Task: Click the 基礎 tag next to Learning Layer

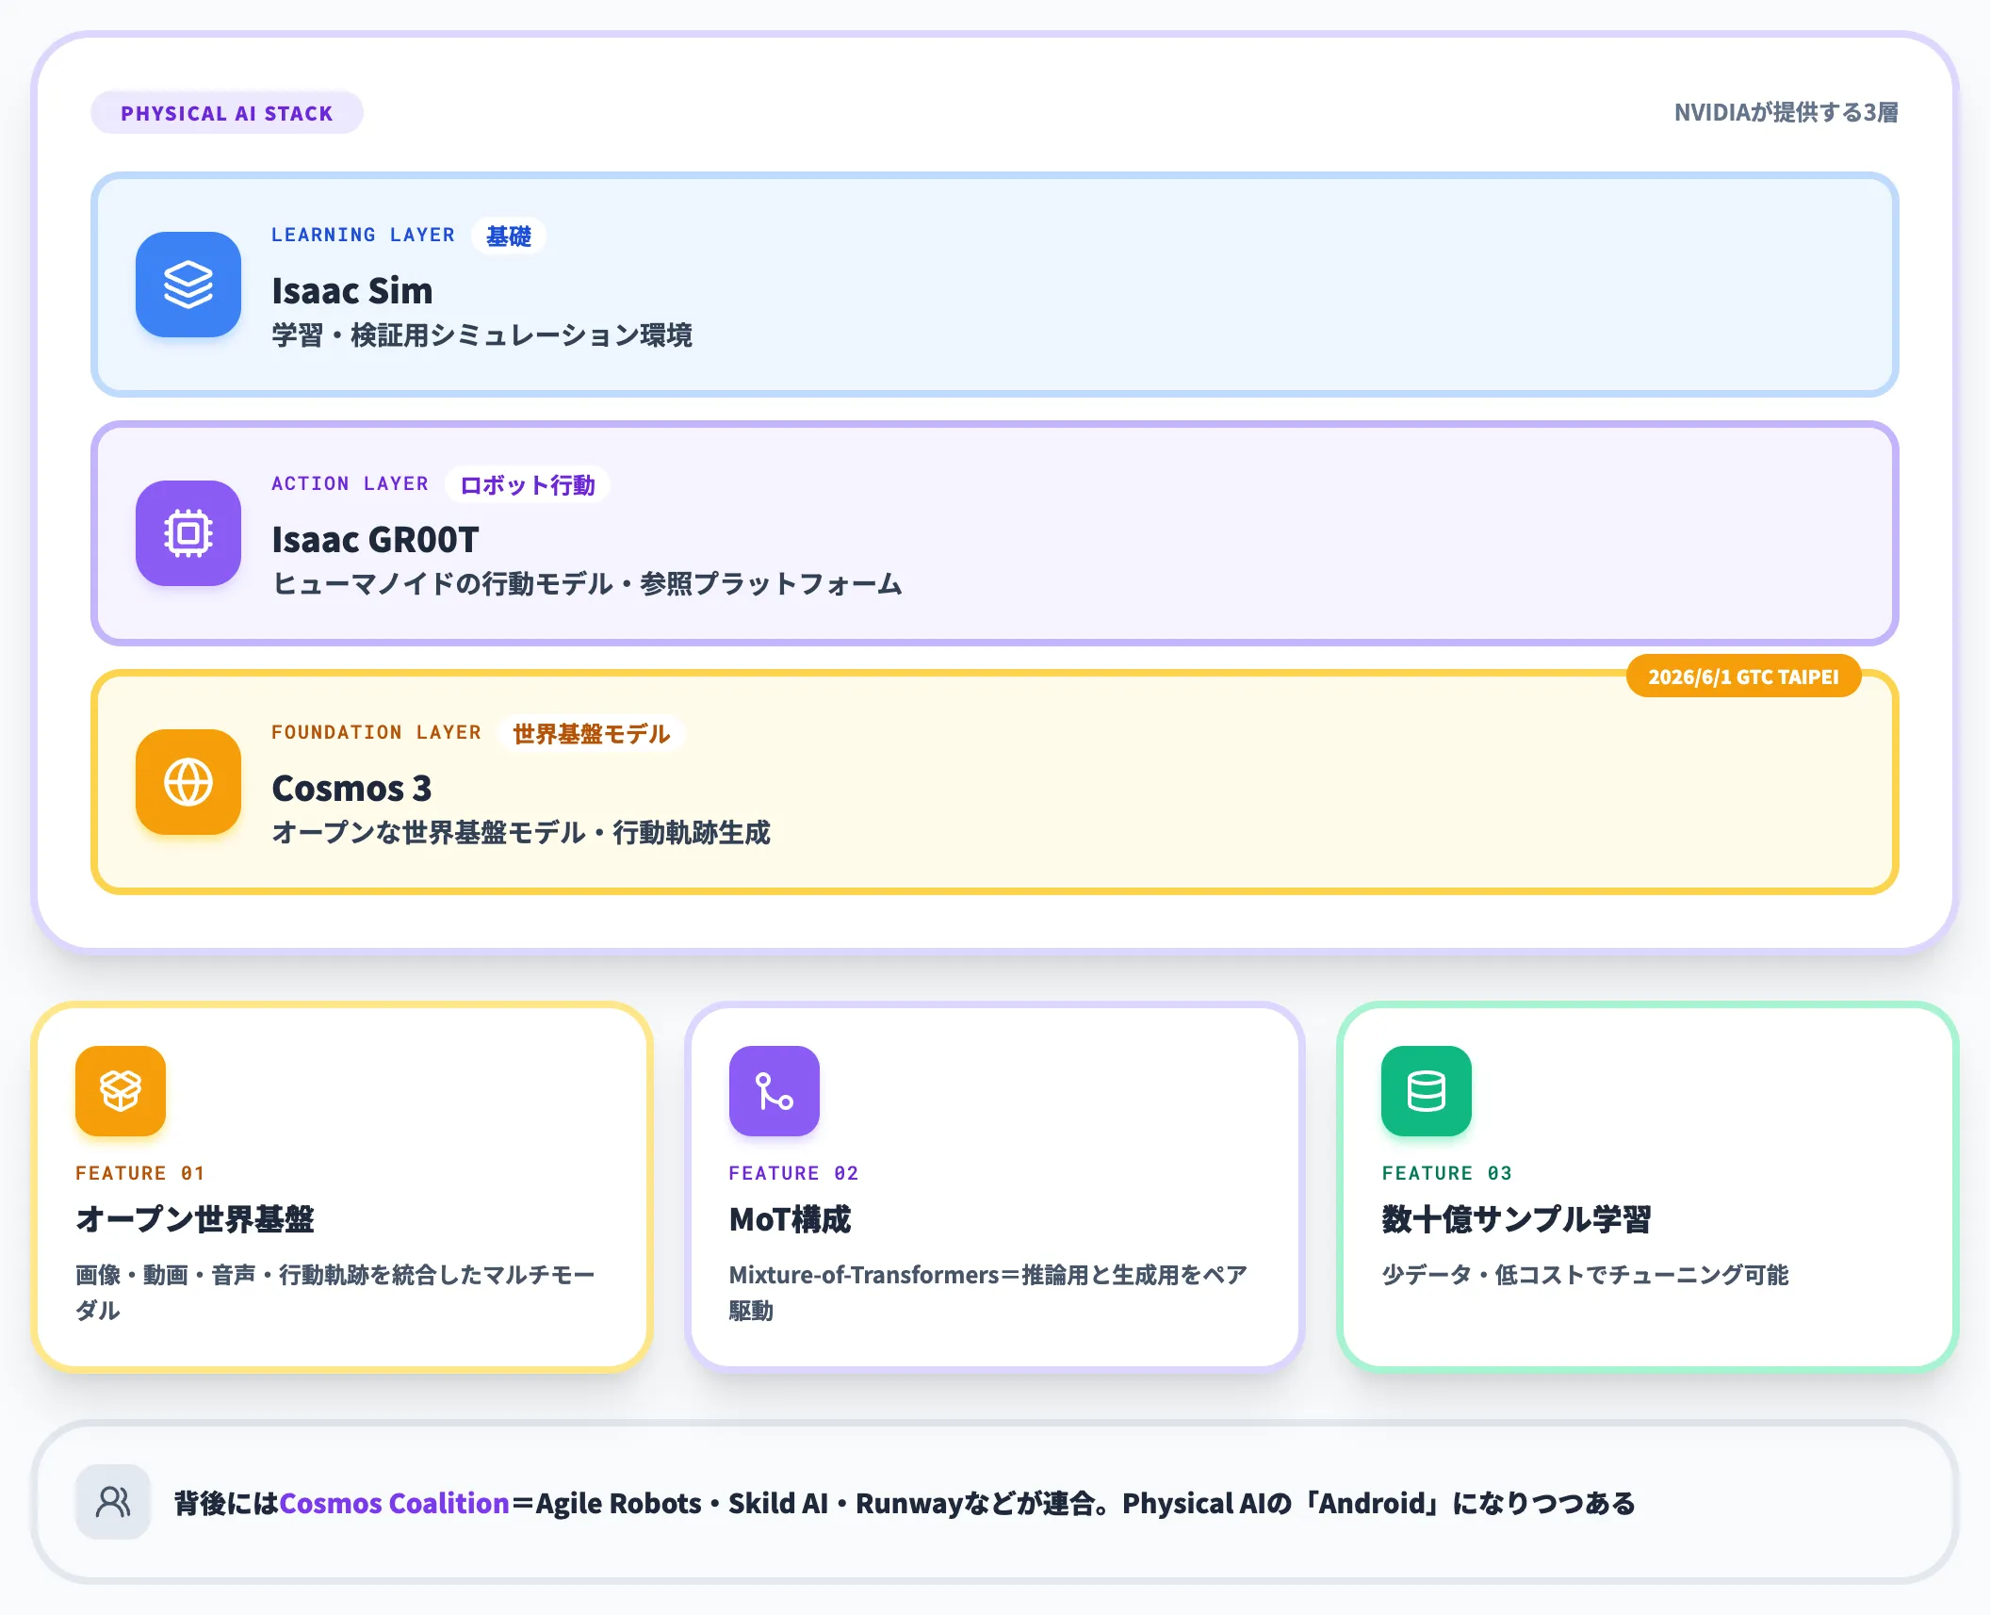Action: click(x=509, y=236)
